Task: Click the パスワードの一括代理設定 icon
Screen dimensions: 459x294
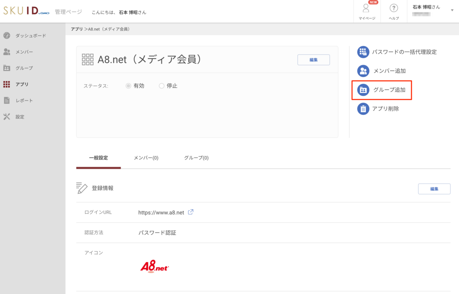Action: point(363,52)
